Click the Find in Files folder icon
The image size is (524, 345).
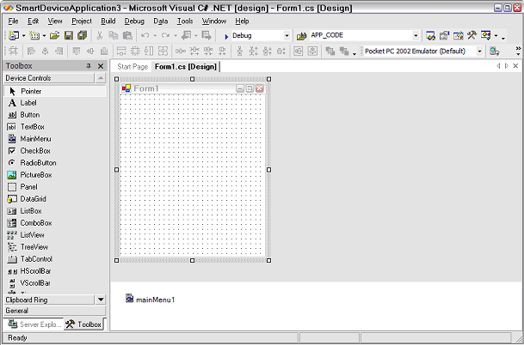tap(302, 36)
